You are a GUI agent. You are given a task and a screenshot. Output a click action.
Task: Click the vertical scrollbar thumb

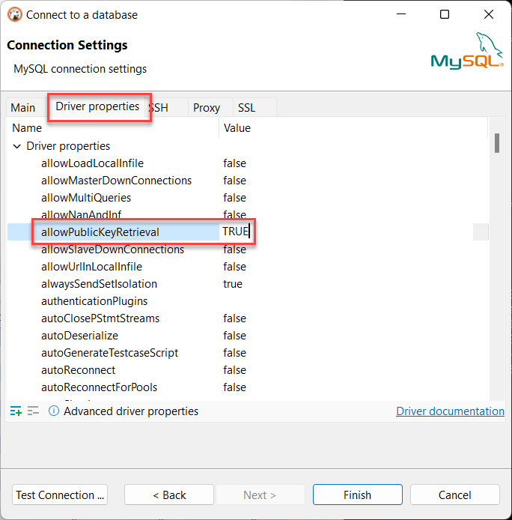click(496, 143)
